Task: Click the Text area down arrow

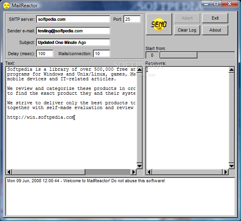Action: [139, 166]
